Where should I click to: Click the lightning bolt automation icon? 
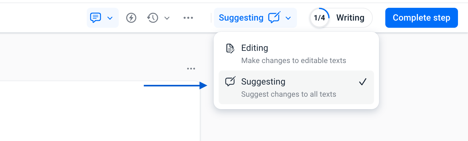point(131,18)
